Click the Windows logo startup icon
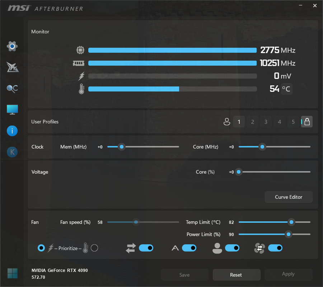 click(12, 273)
